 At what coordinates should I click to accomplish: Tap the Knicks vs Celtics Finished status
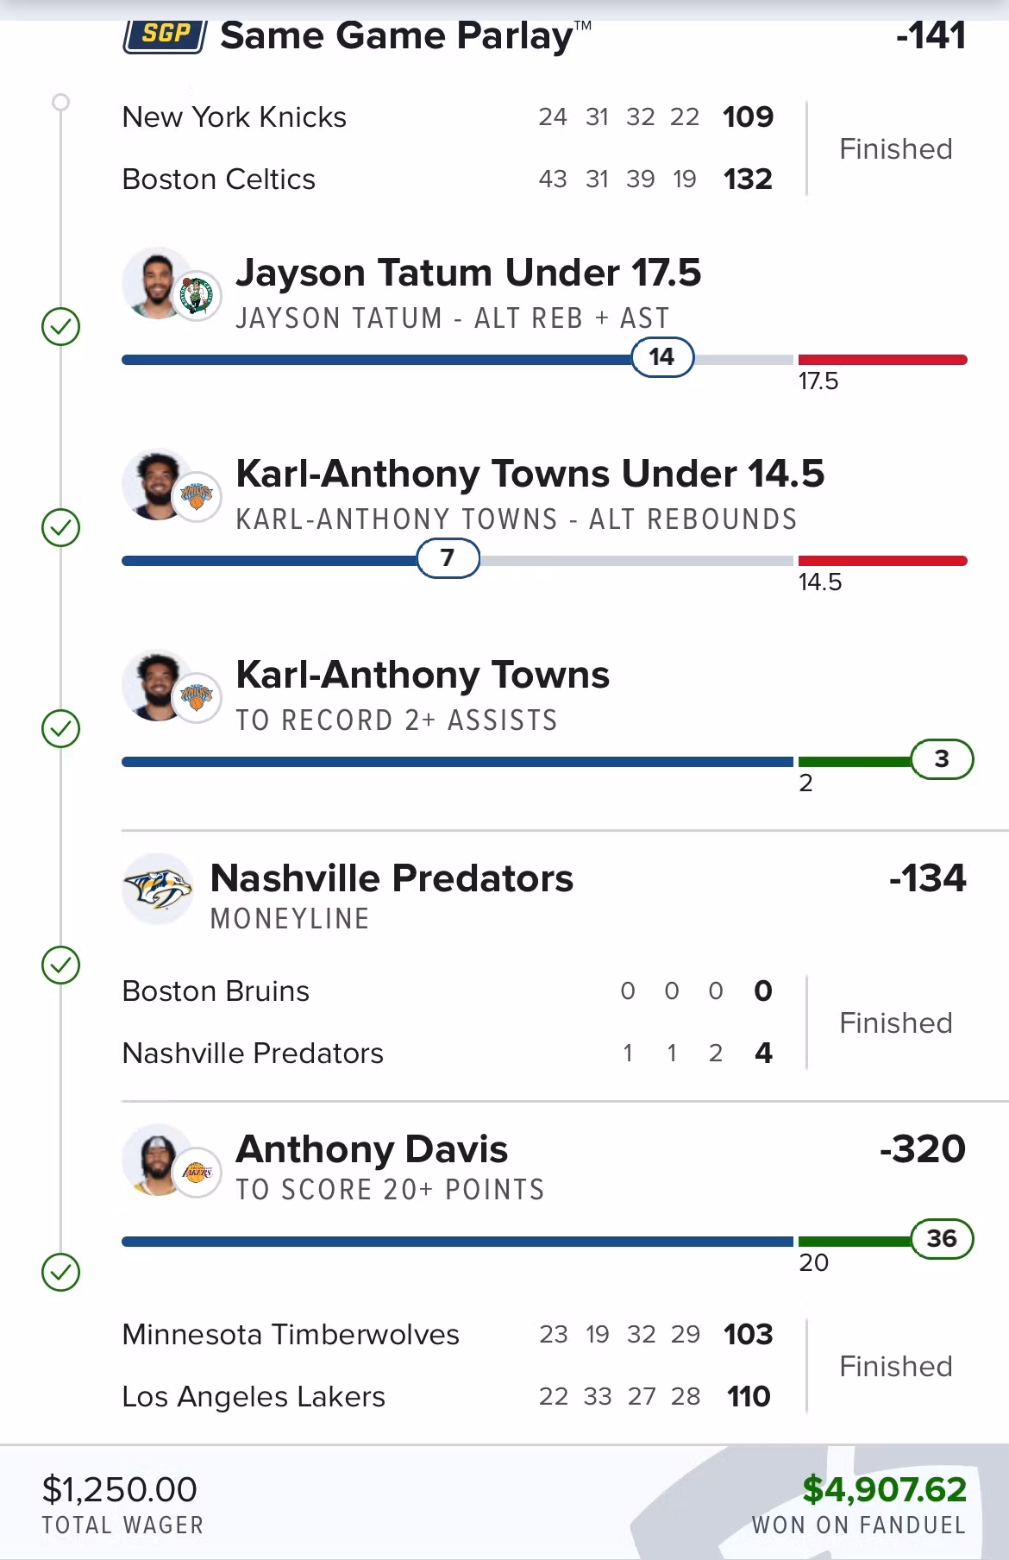tap(895, 149)
